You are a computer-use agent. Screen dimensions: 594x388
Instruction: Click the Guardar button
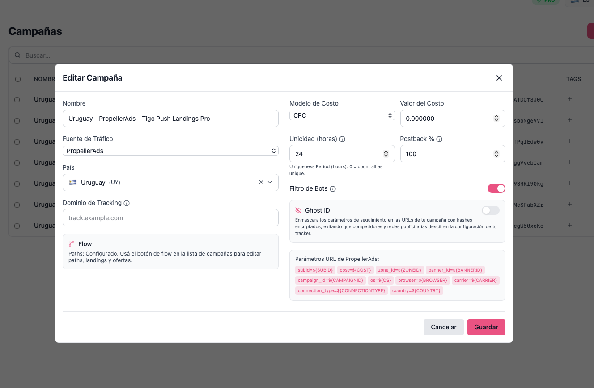486,327
